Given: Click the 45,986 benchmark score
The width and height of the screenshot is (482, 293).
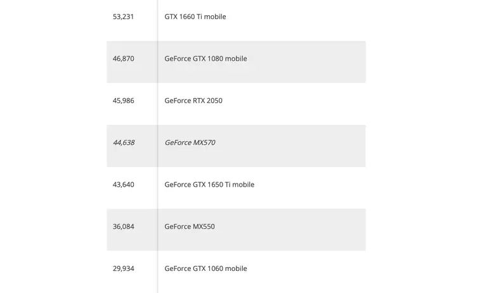Looking at the screenshot, I should point(123,101).
